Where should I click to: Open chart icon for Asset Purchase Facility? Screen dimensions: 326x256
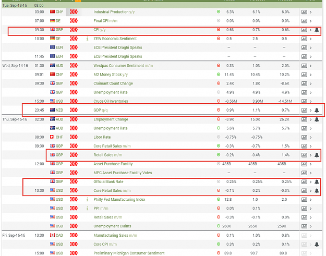tap(304, 164)
